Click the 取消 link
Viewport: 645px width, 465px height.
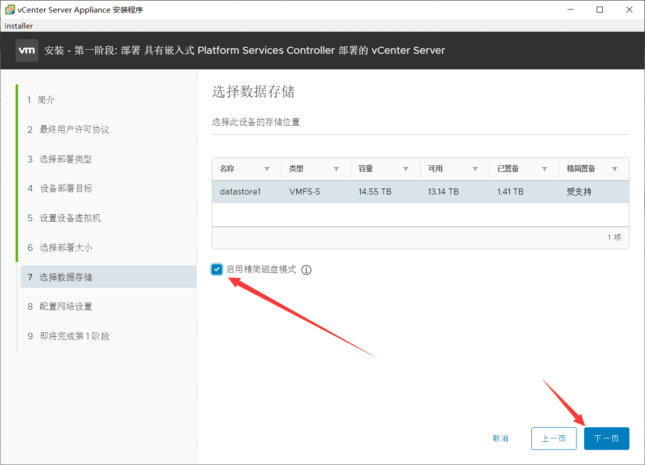[x=501, y=438]
